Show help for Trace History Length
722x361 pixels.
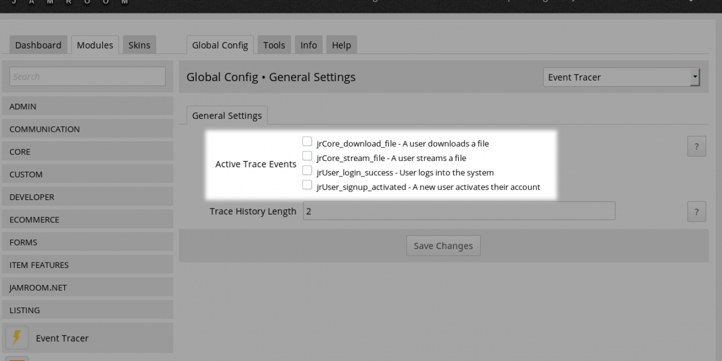(x=697, y=212)
